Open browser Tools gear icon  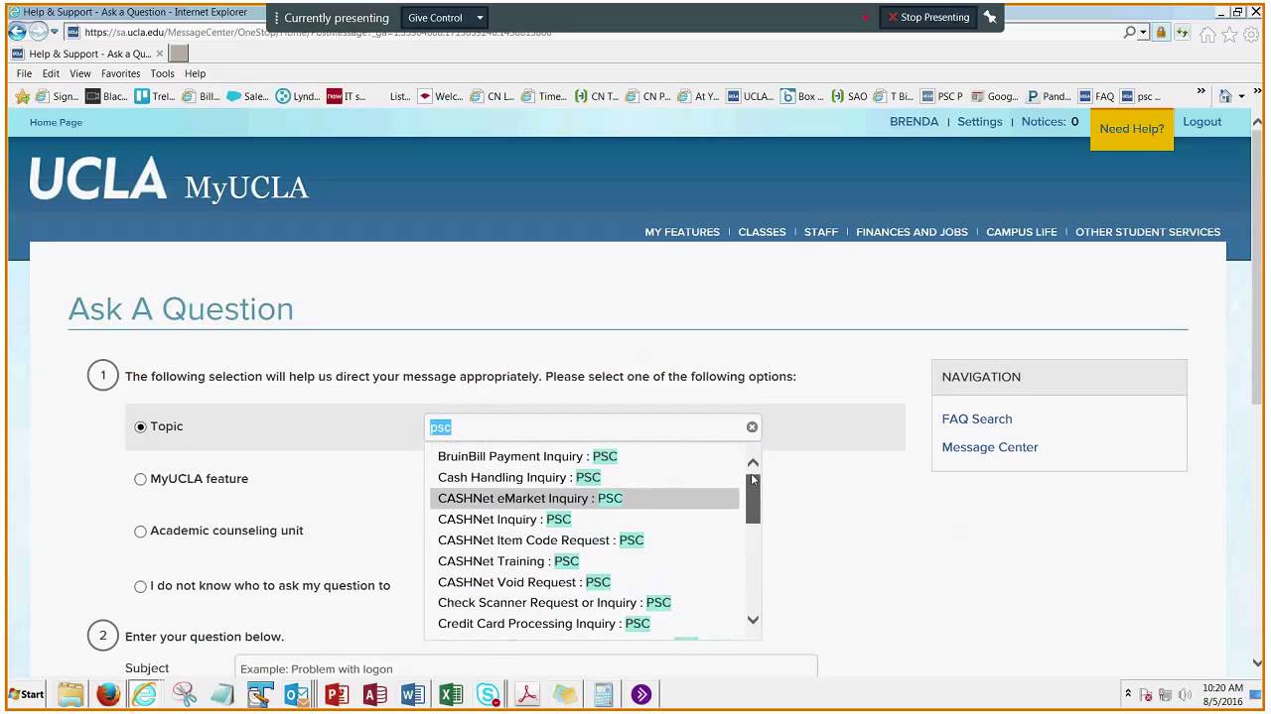pyautogui.click(x=1251, y=34)
